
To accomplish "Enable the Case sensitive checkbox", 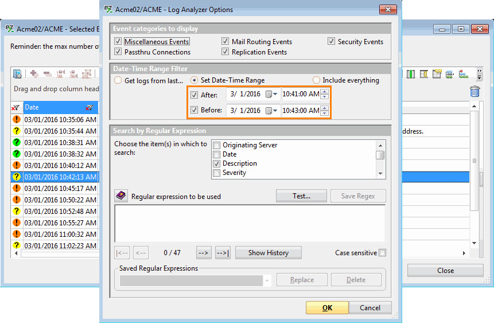I will [x=383, y=253].
